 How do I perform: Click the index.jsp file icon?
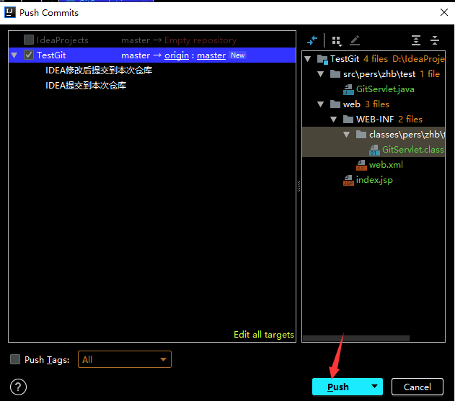348,180
